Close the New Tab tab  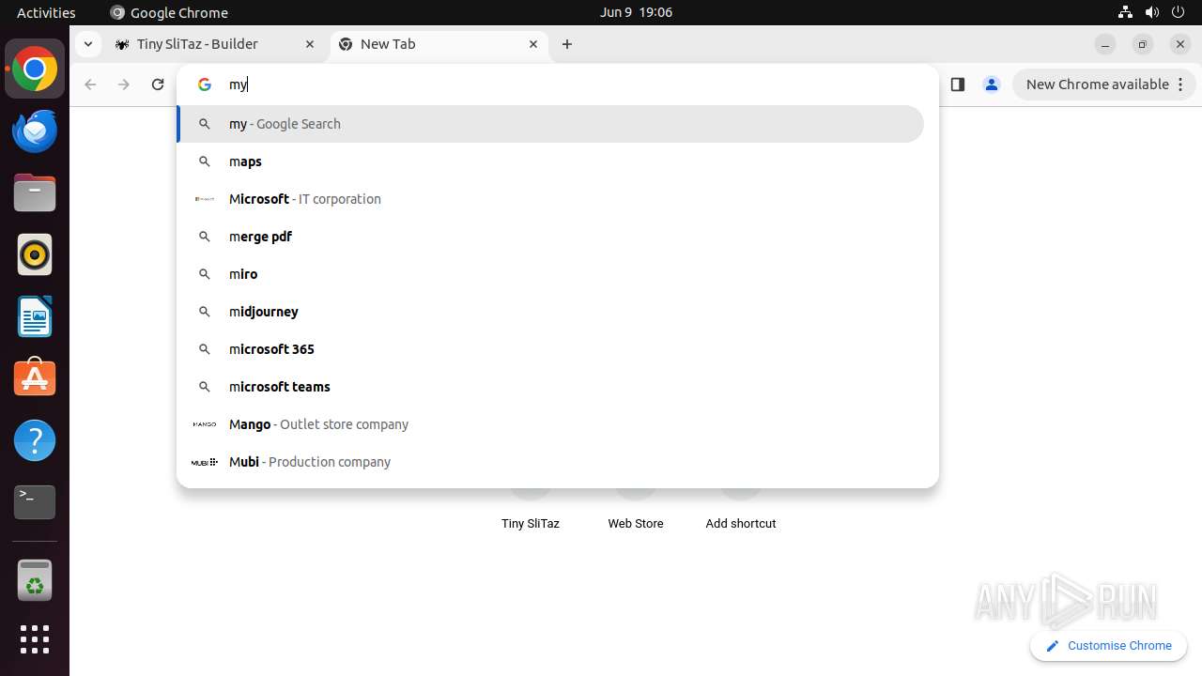point(533,44)
